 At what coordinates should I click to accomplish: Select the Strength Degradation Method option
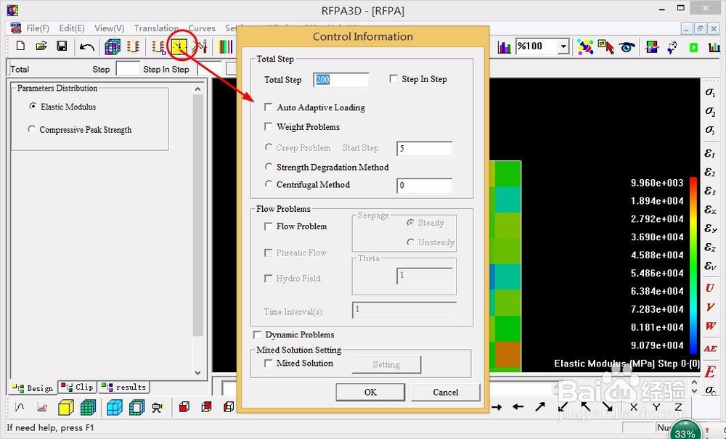click(x=267, y=167)
